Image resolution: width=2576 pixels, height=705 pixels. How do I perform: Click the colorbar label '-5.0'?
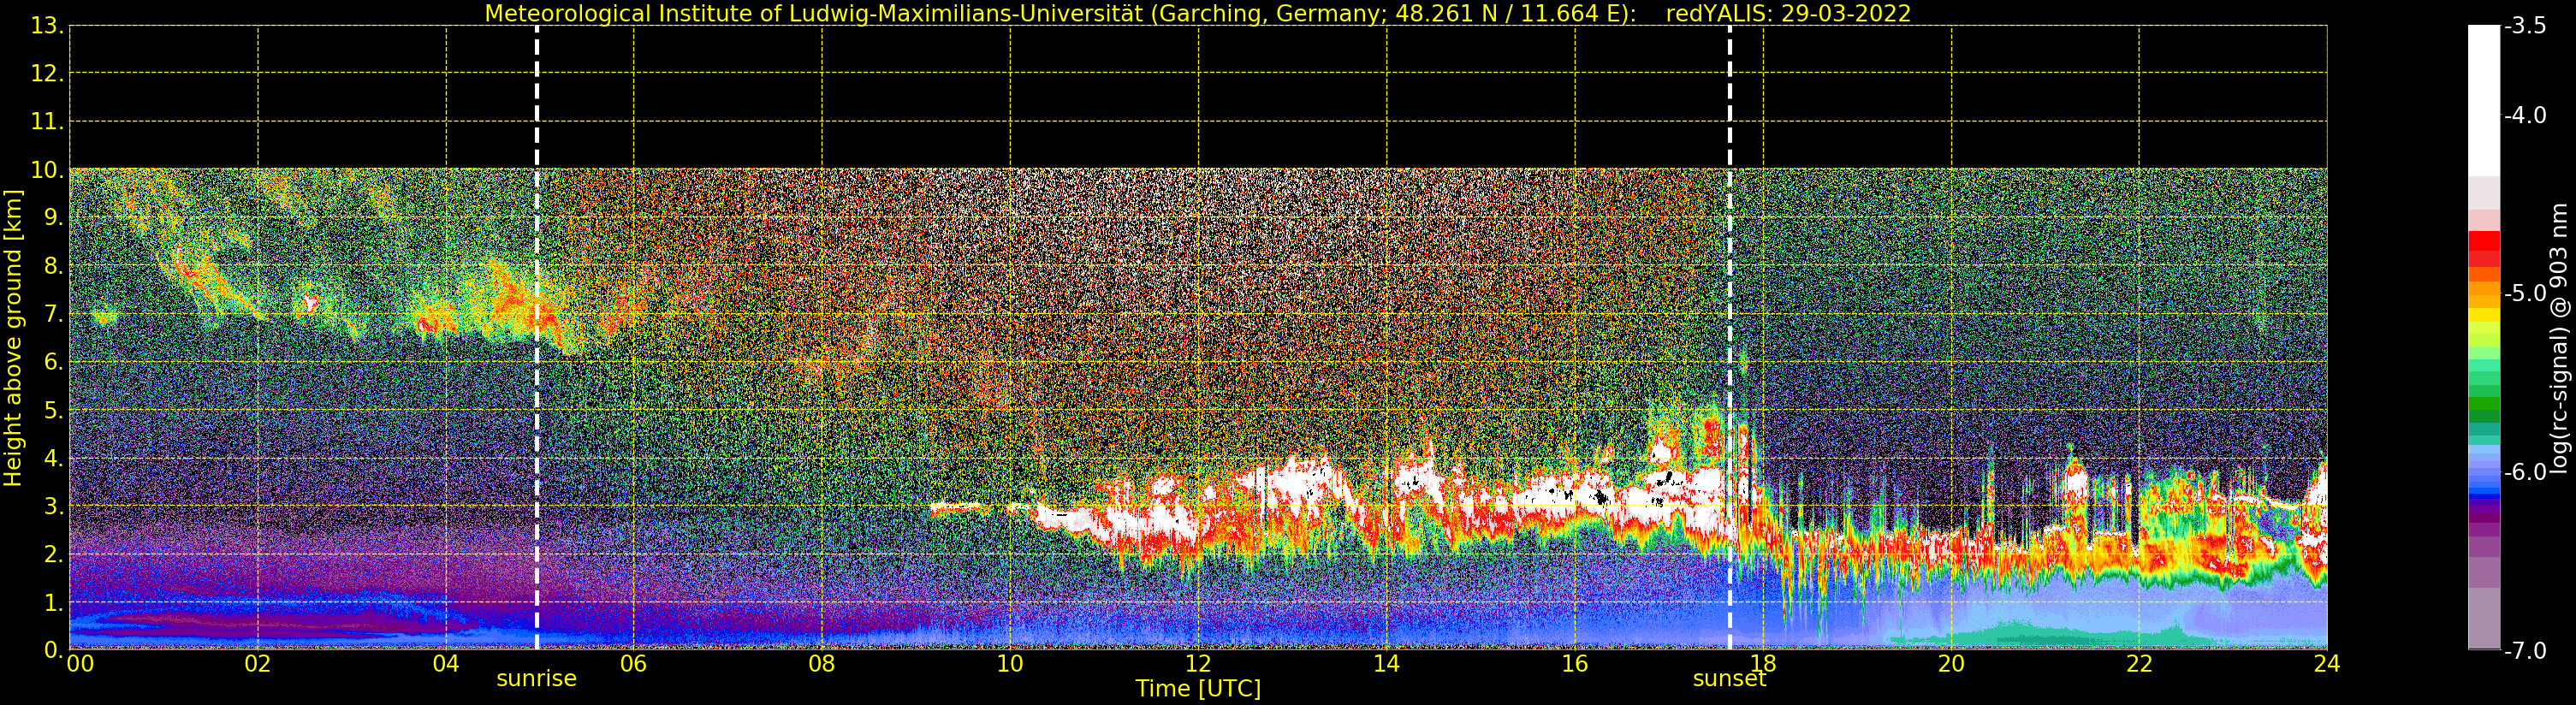[2525, 293]
